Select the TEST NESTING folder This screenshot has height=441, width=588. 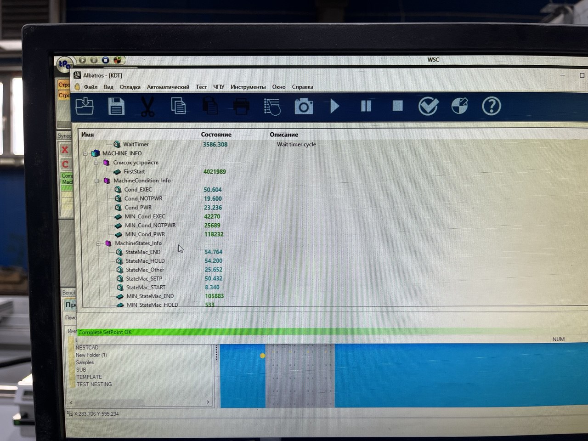tap(94, 384)
